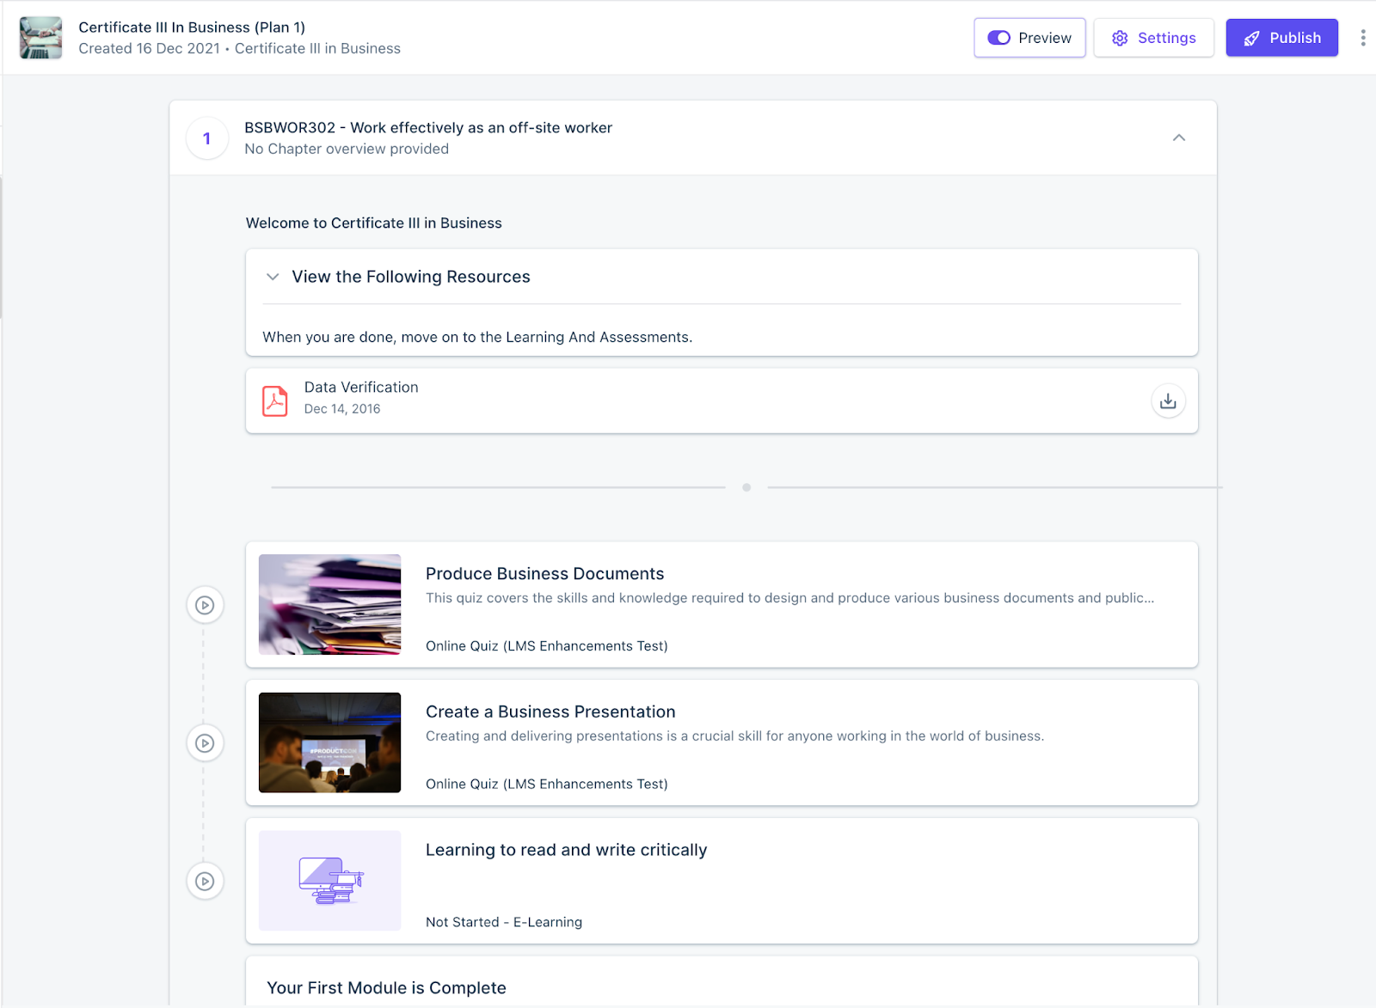The width and height of the screenshot is (1376, 1008).
Task: Click the Produce Business Documents thumbnail image
Action: pyautogui.click(x=329, y=604)
